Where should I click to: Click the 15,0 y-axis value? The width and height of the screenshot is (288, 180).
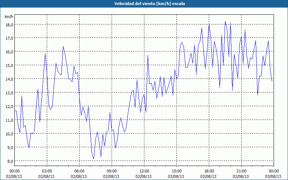coord(9,66)
